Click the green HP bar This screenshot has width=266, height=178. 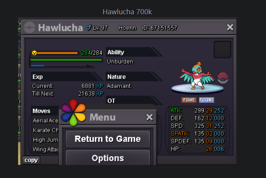point(66,60)
